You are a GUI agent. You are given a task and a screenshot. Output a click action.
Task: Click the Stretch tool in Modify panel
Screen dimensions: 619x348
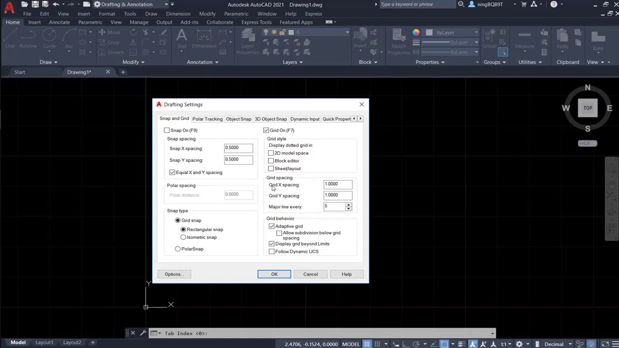pyautogui.click(x=111, y=52)
